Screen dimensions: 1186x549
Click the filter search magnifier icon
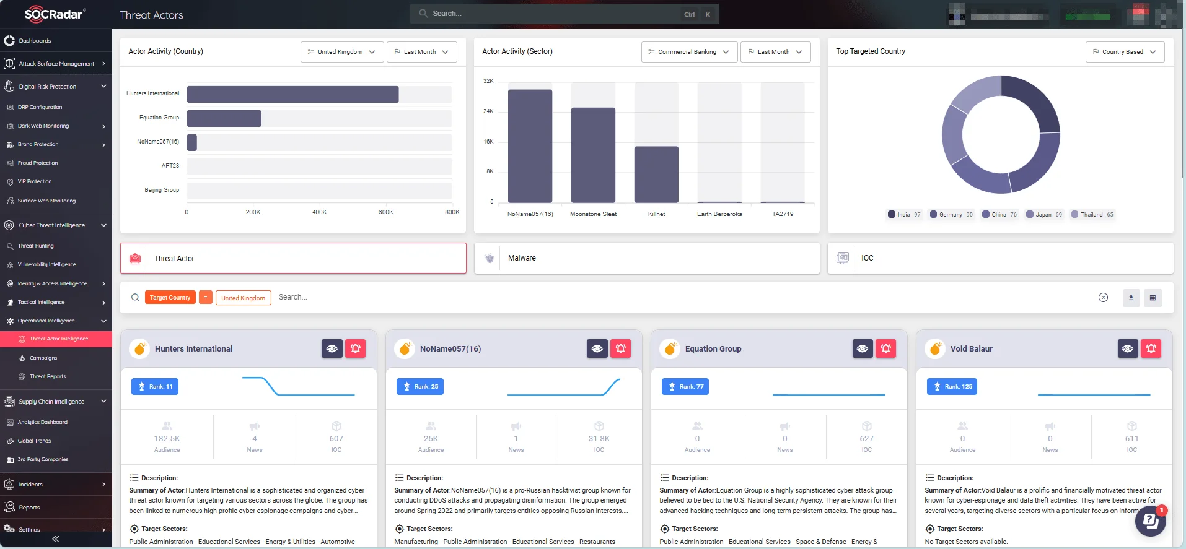[135, 298]
